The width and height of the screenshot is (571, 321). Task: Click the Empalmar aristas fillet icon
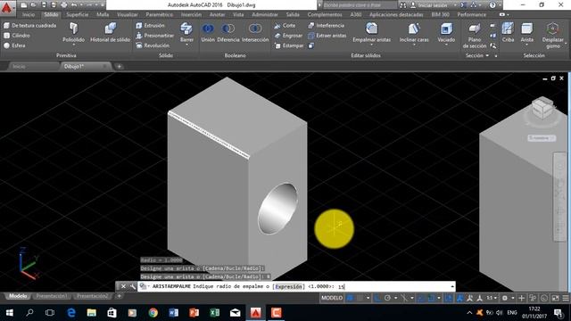371,29
